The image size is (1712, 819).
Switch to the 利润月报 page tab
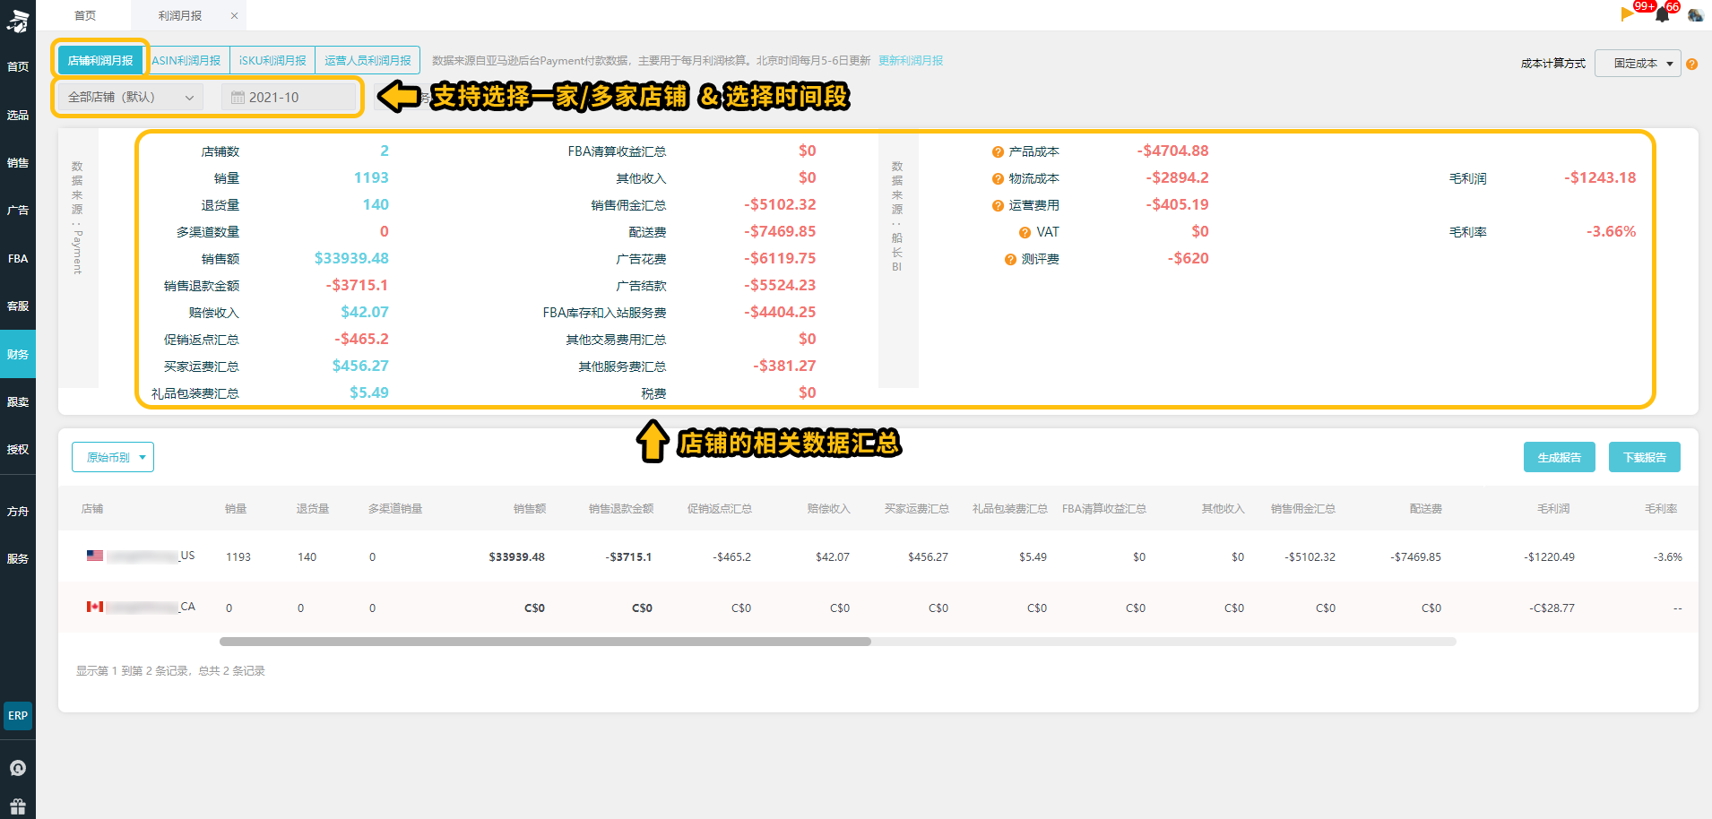point(180,15)
